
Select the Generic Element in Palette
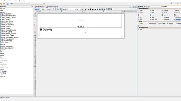pyautogui.click(x=143, y=15)
